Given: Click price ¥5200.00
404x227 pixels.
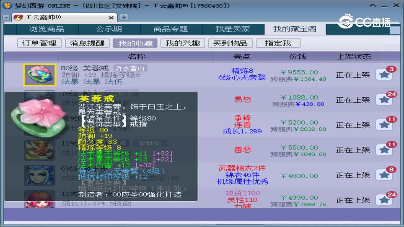Looking at the screenshot, I should 299,122.
